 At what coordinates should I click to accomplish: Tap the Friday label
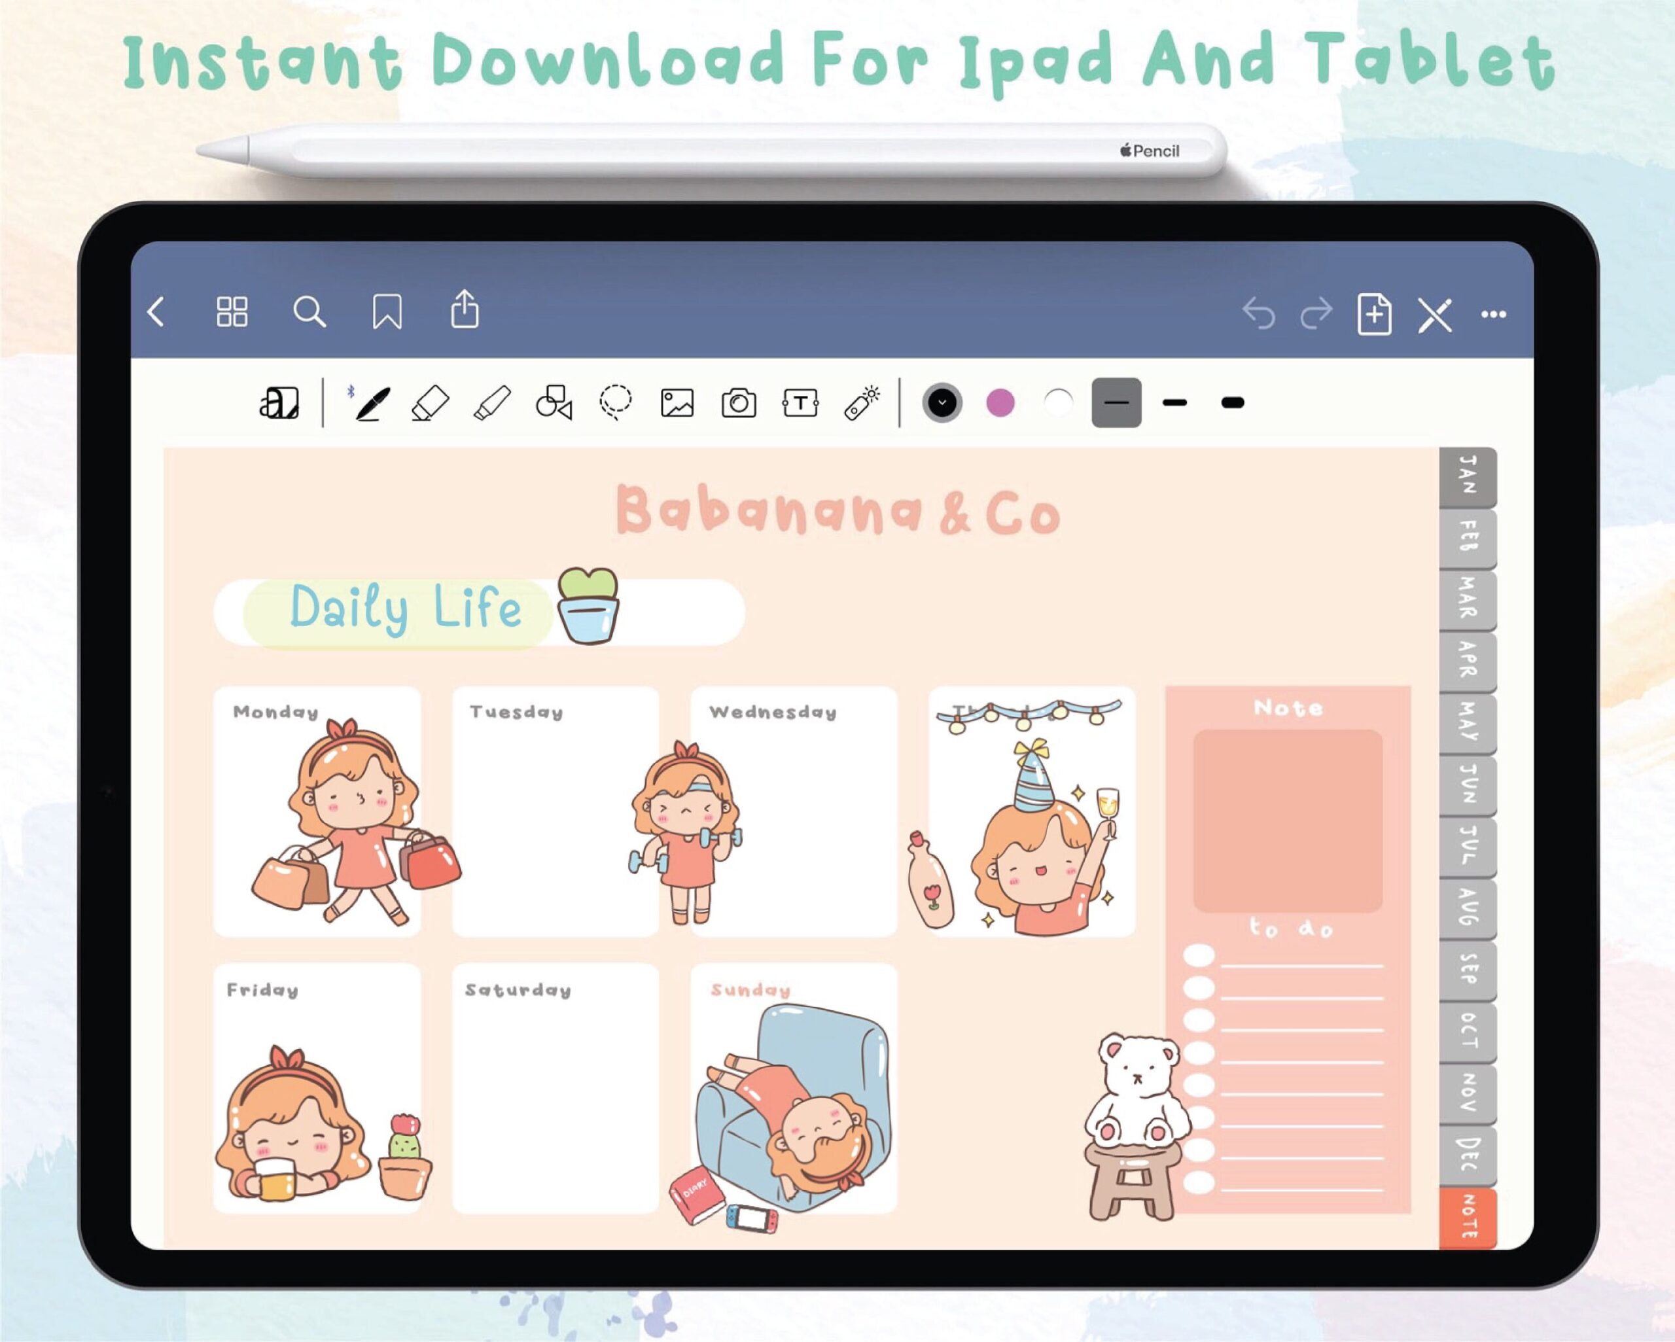[x=262, y=990]
